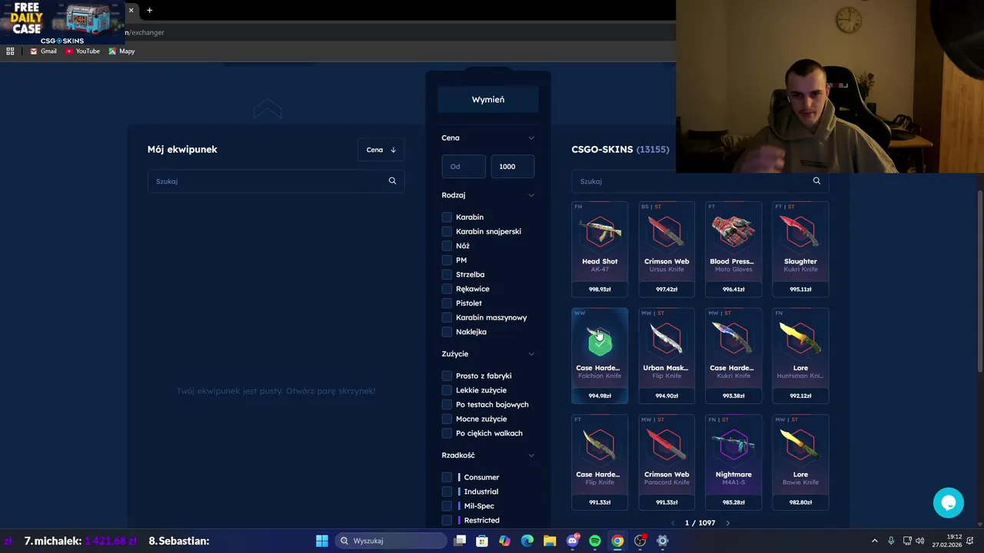Image resolution: width=984 pixels, height=553 pixels.
Task: Select the Case Hardened Kukri Knife card
Action: coord(733,356)
